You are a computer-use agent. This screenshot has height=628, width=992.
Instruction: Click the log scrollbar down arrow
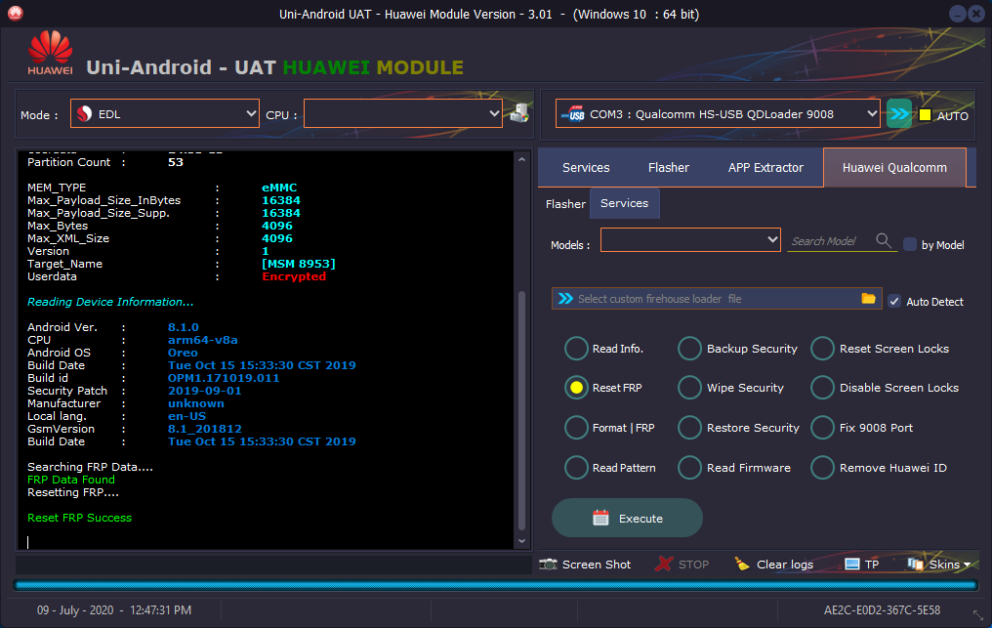pos(522,541)
